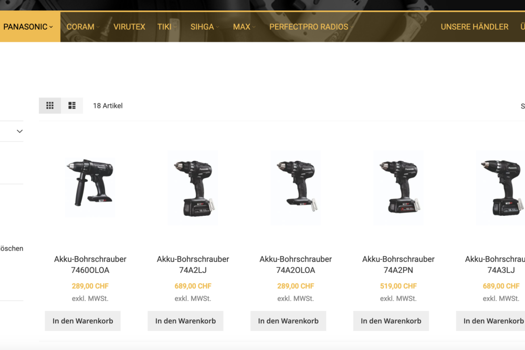Open the CORAM dropdown menu

[x=83, y=27]
